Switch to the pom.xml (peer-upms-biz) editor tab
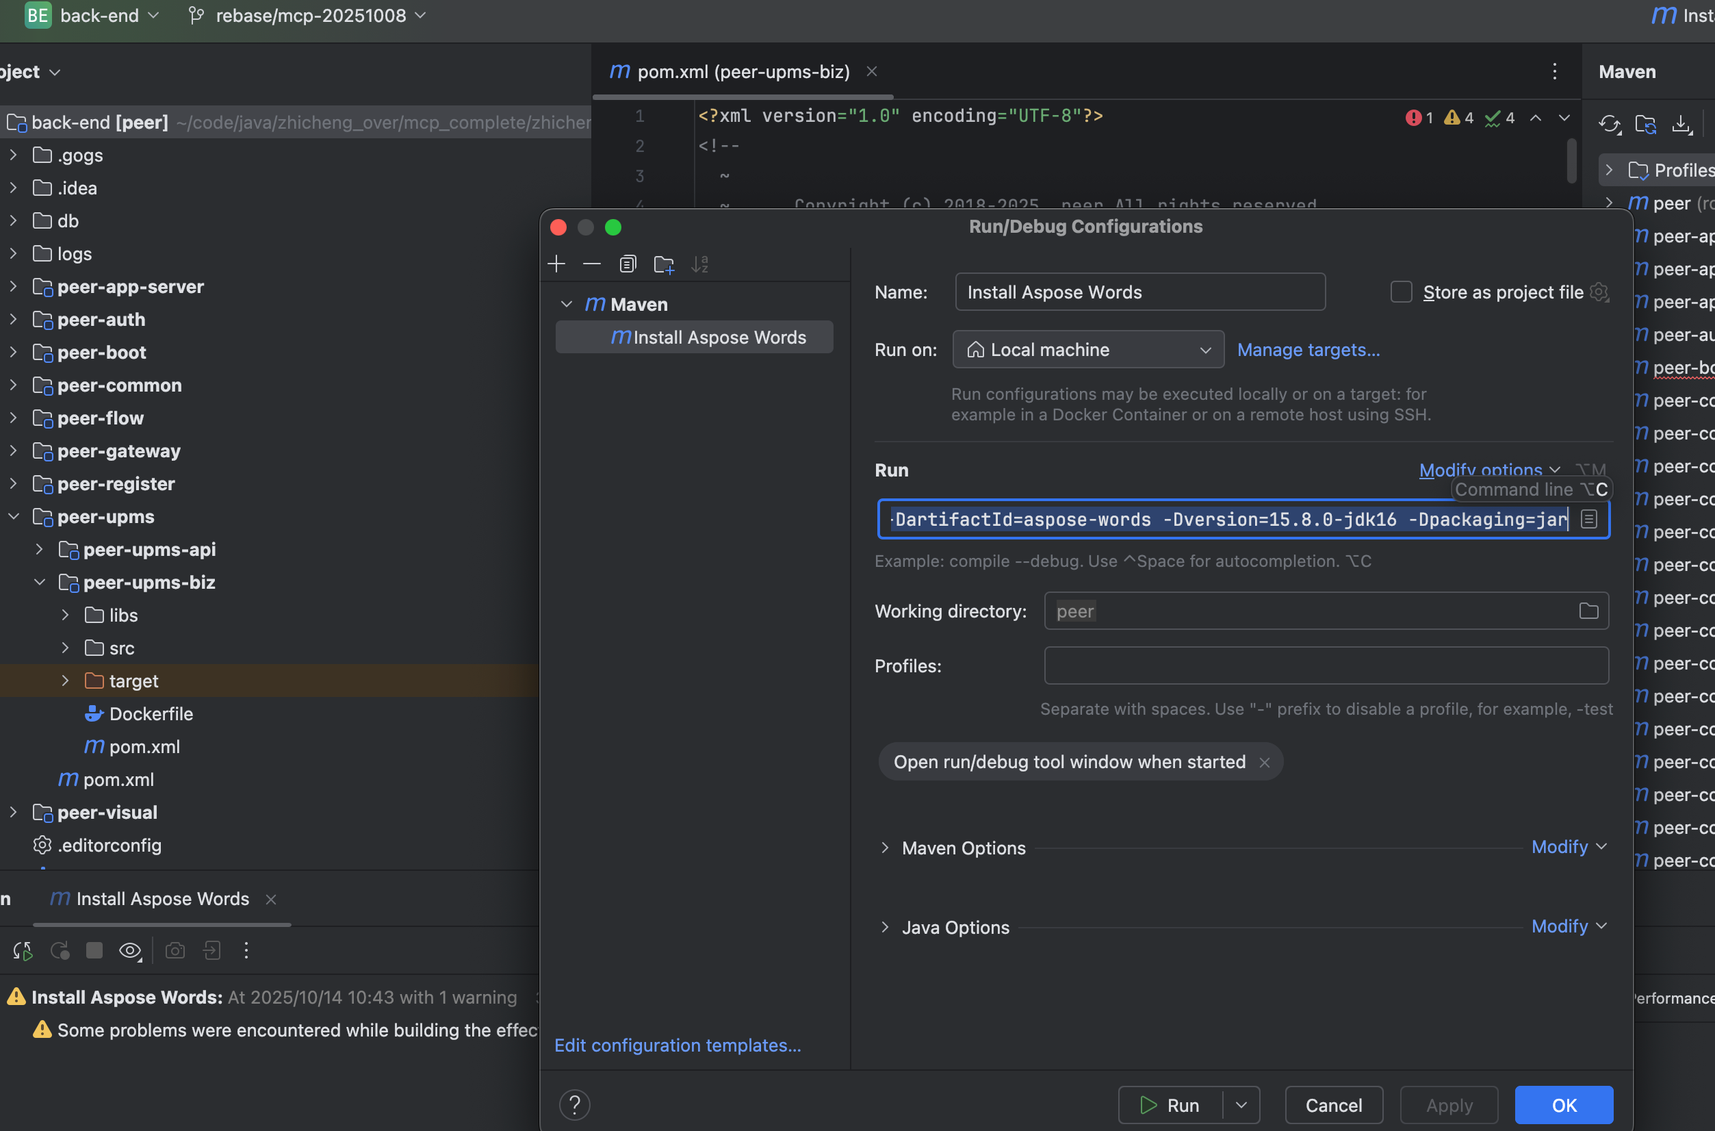1715x1131 pixels. (x=743, y=71)
